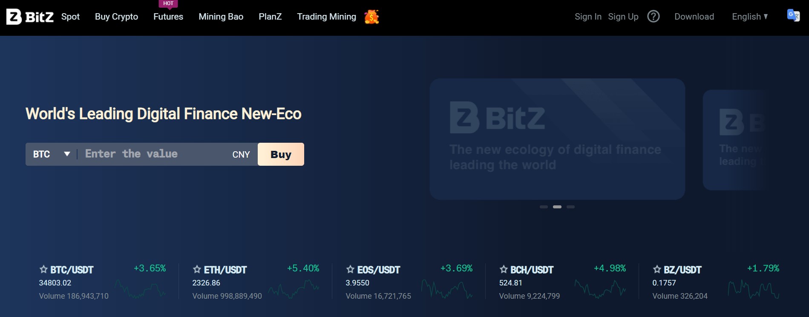Favorite the BZ/USDT pair star
The image size is (809, 317).
point(656,269)
